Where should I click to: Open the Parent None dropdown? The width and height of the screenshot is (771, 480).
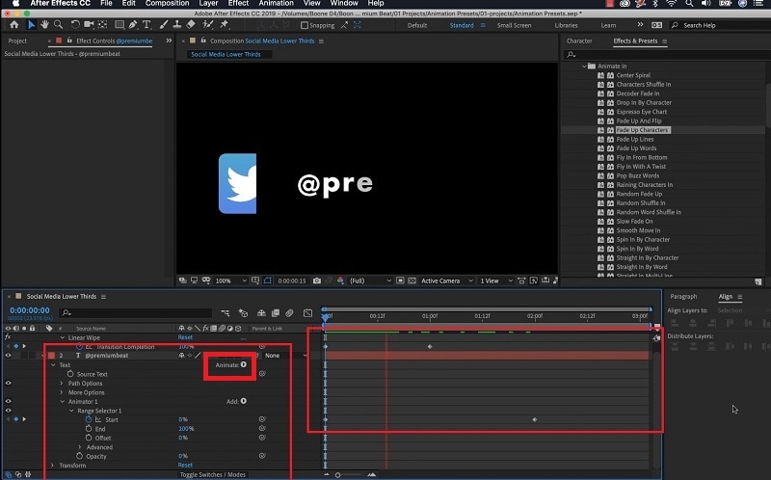[x=285, y=356]
